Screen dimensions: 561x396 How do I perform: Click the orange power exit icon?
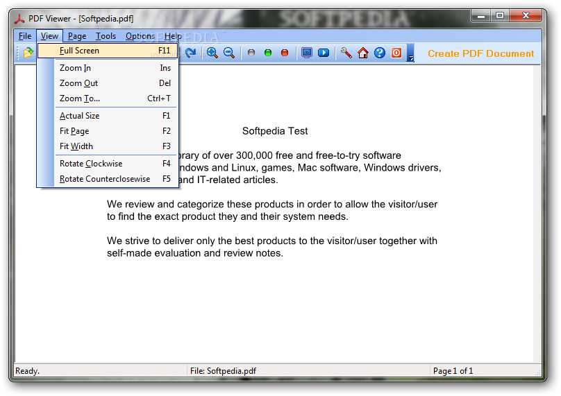pos(396,53)
